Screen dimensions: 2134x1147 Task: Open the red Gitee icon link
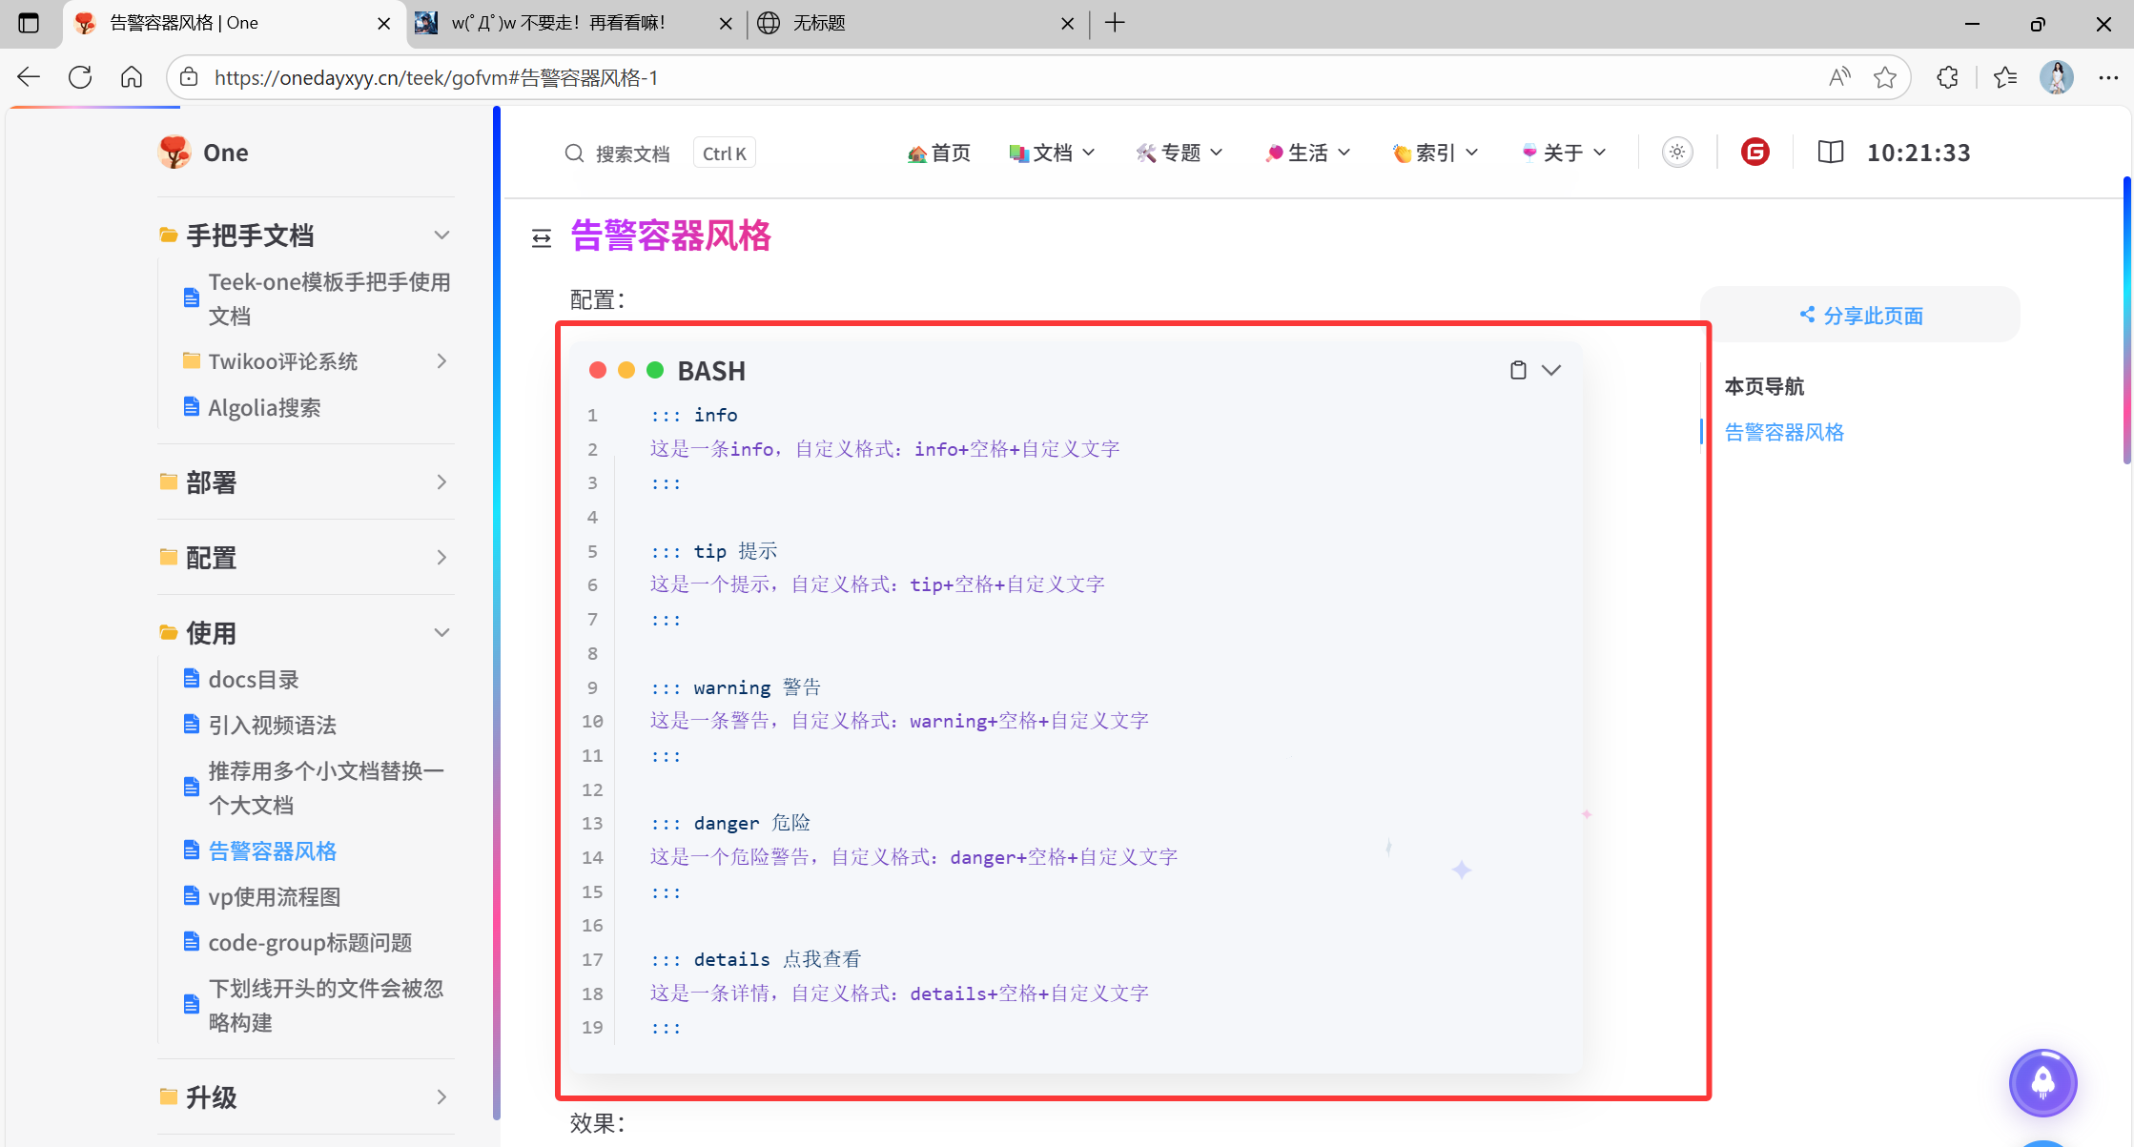pyautogui.click(x=1754, y=153)
